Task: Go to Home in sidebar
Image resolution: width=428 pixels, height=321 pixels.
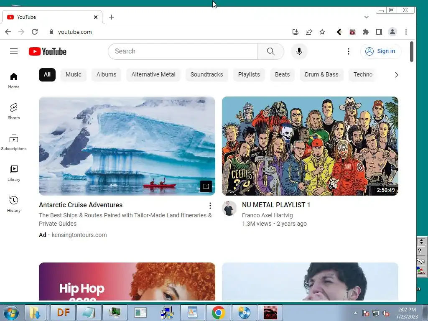Action: pos(14,81)
